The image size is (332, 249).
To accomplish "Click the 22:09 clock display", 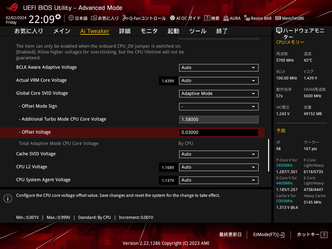I will point(41,19).
